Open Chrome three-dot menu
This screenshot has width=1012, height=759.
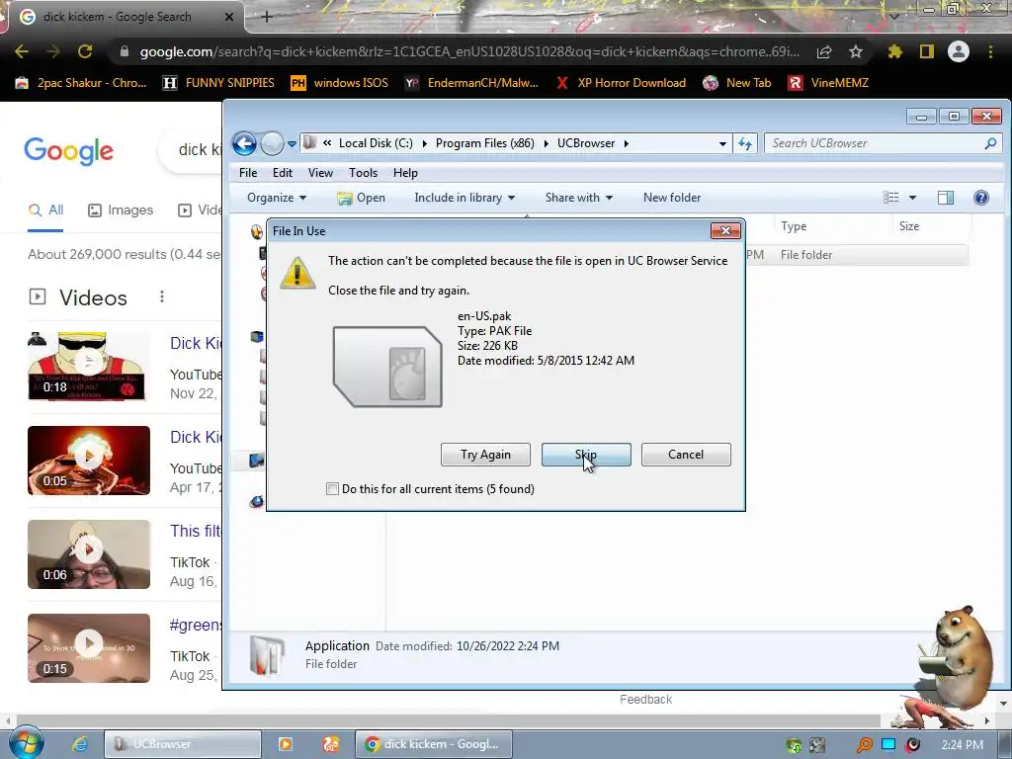point(990,51)
